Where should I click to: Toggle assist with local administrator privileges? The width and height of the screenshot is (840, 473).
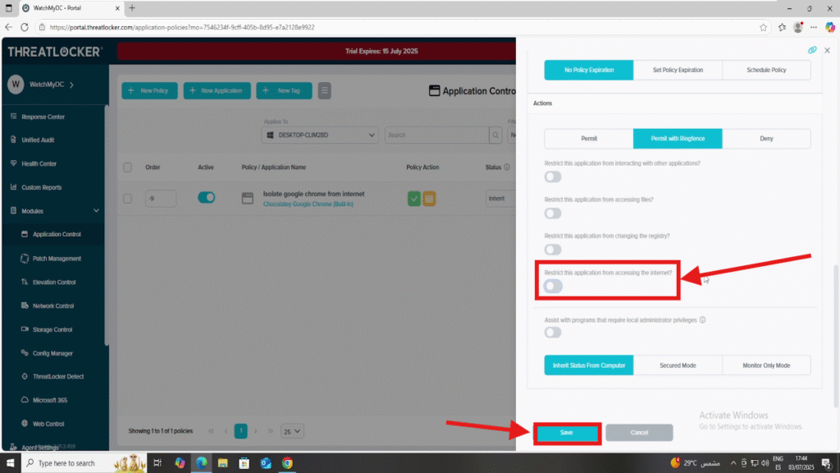click(553, 333)
